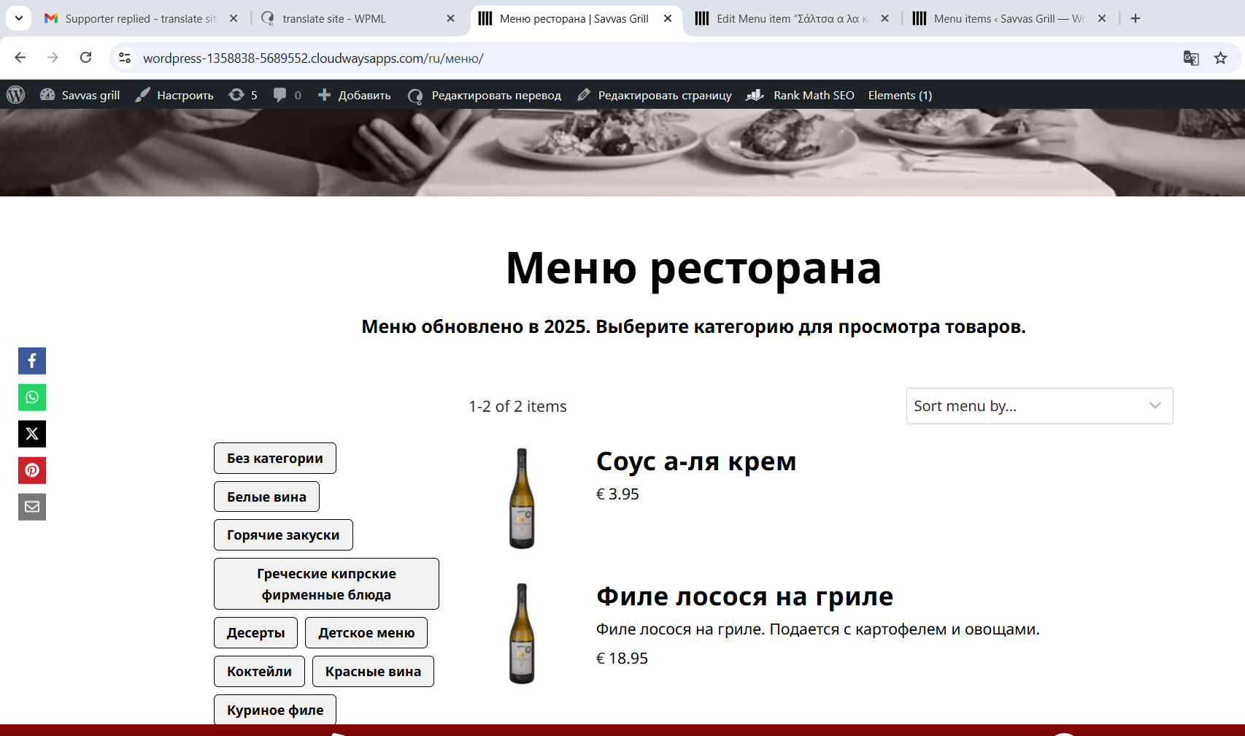Open Соус а-ля крем item title

pos(696,461)
